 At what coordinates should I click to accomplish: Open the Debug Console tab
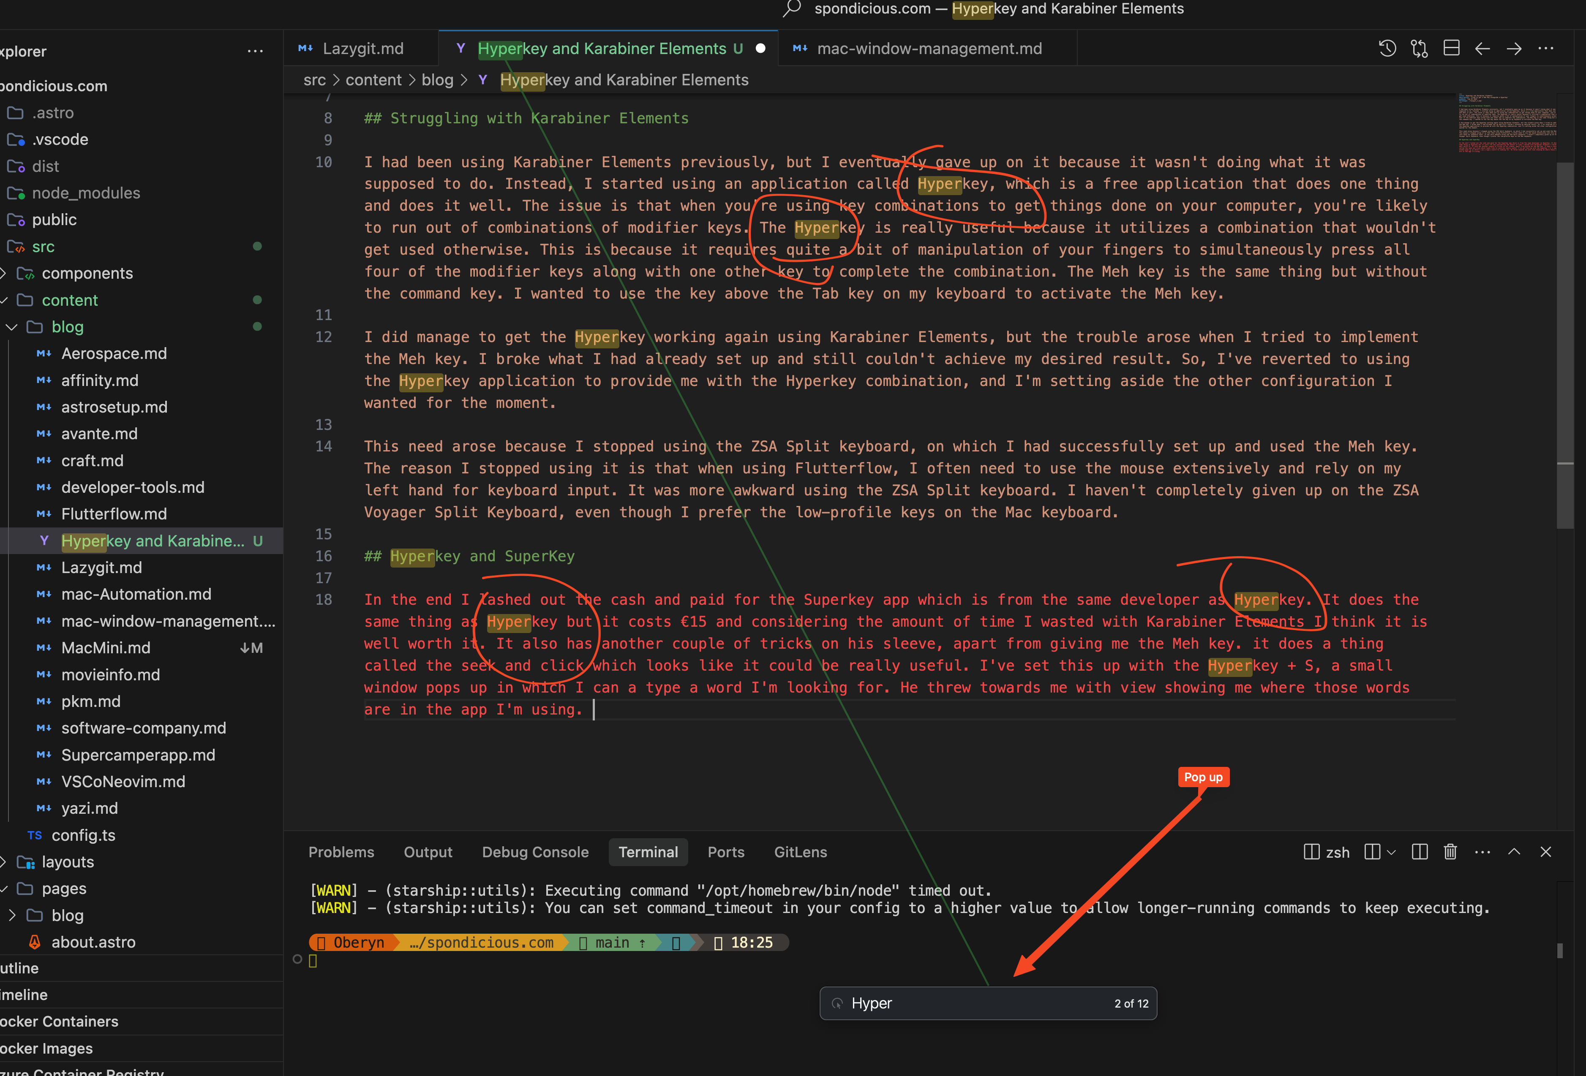[x=535, y=852]
